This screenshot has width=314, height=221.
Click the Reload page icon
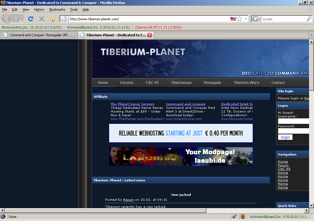(x=30, y=19)
